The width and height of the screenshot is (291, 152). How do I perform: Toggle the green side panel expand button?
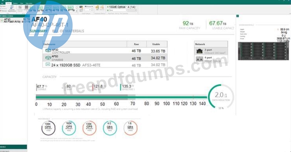[237, 16]
